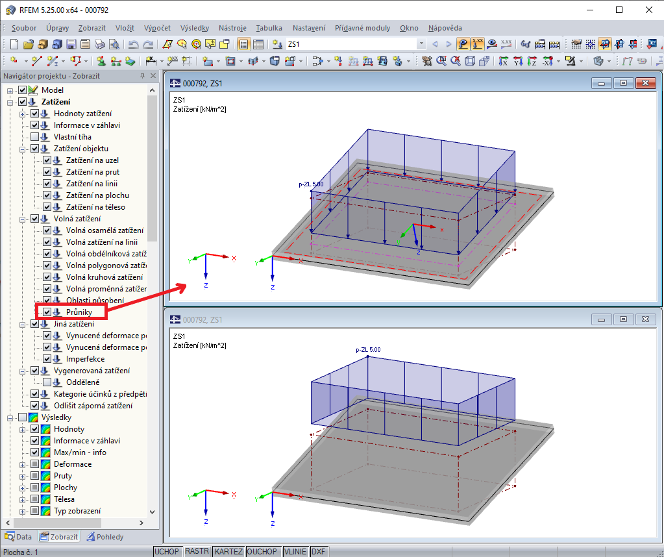The image size is (664, 557).
Task: Collapse the Jiná zatížení node
Action: point(22,325)
